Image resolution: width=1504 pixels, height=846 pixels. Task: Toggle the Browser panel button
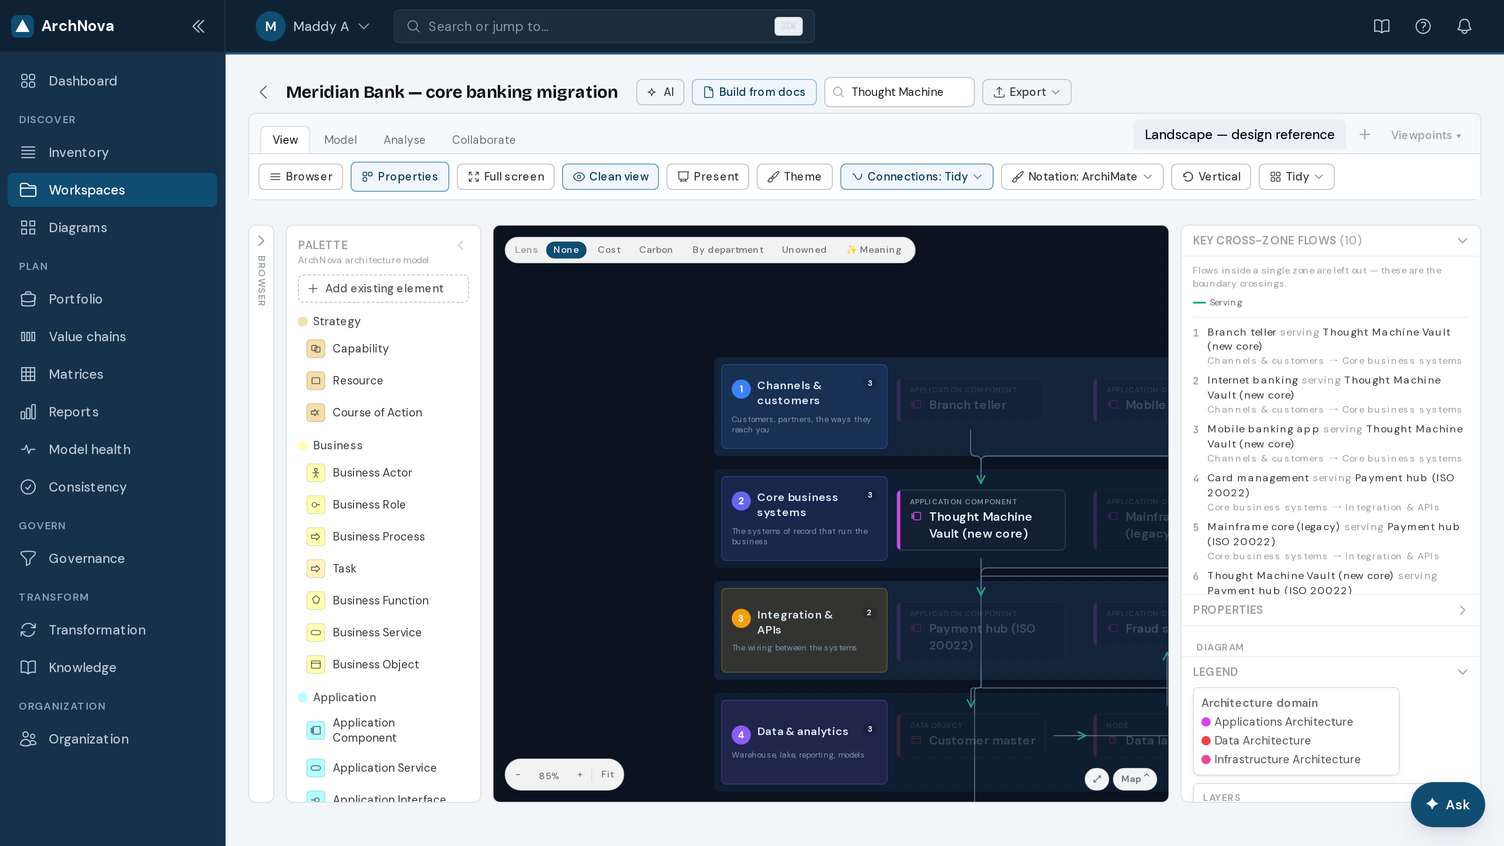point(301,177)
